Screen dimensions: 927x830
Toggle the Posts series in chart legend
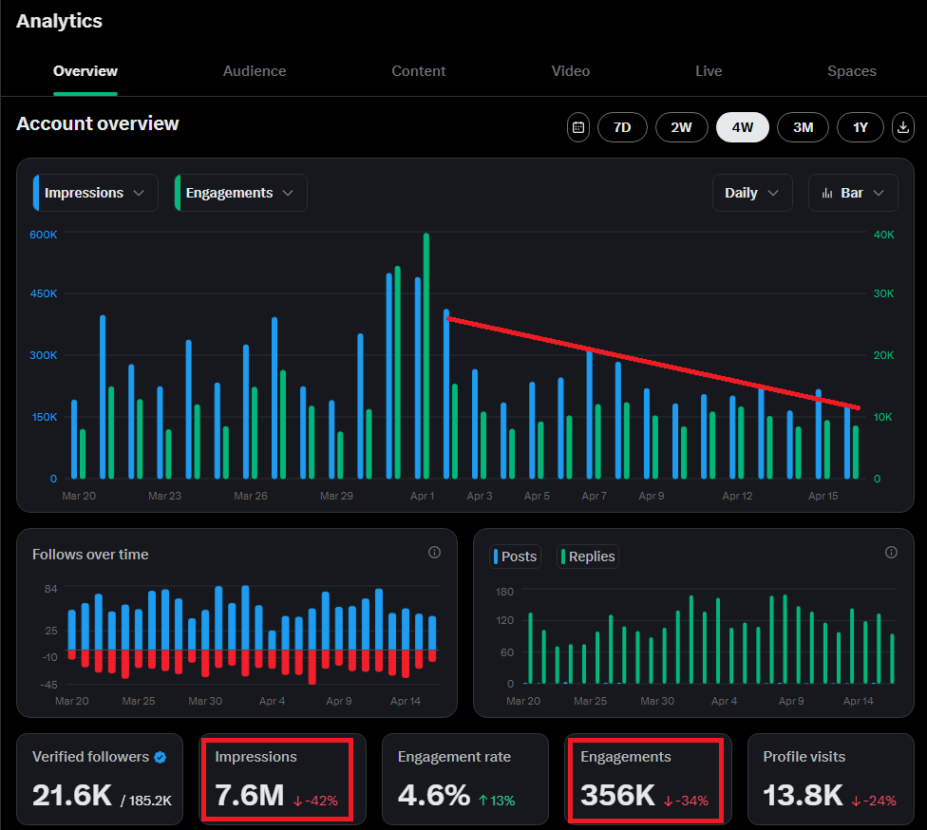pos(515,556)
